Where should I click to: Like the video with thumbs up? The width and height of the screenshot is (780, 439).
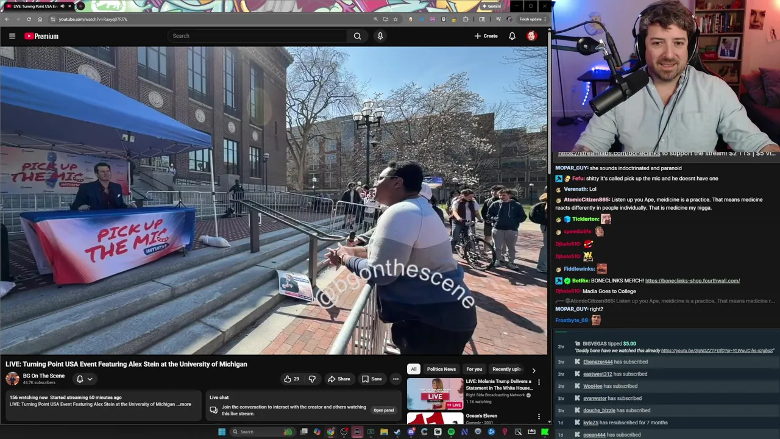pyautogui.click(x=291, y=379)
